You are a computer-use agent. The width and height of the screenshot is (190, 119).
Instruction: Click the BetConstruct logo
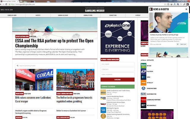143,105
